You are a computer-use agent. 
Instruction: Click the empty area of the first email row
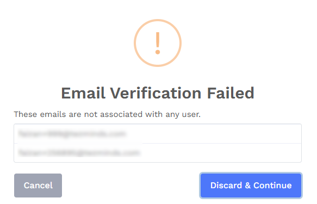214,134
